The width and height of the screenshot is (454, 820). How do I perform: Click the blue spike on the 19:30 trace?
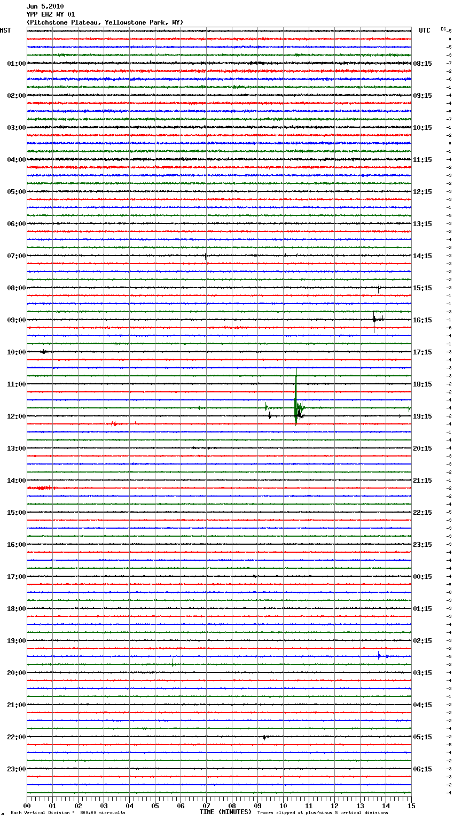(379, 656)
